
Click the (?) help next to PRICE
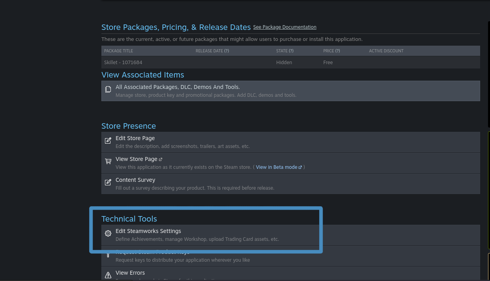point(337,51)
